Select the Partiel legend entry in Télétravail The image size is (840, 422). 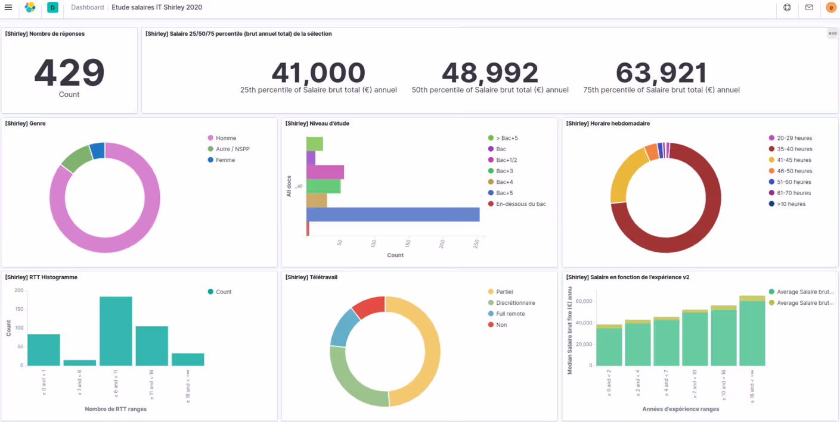(x=504, y=292)
